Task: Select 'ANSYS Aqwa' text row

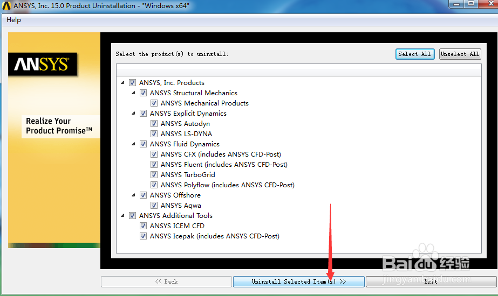Action: point(181,206)
